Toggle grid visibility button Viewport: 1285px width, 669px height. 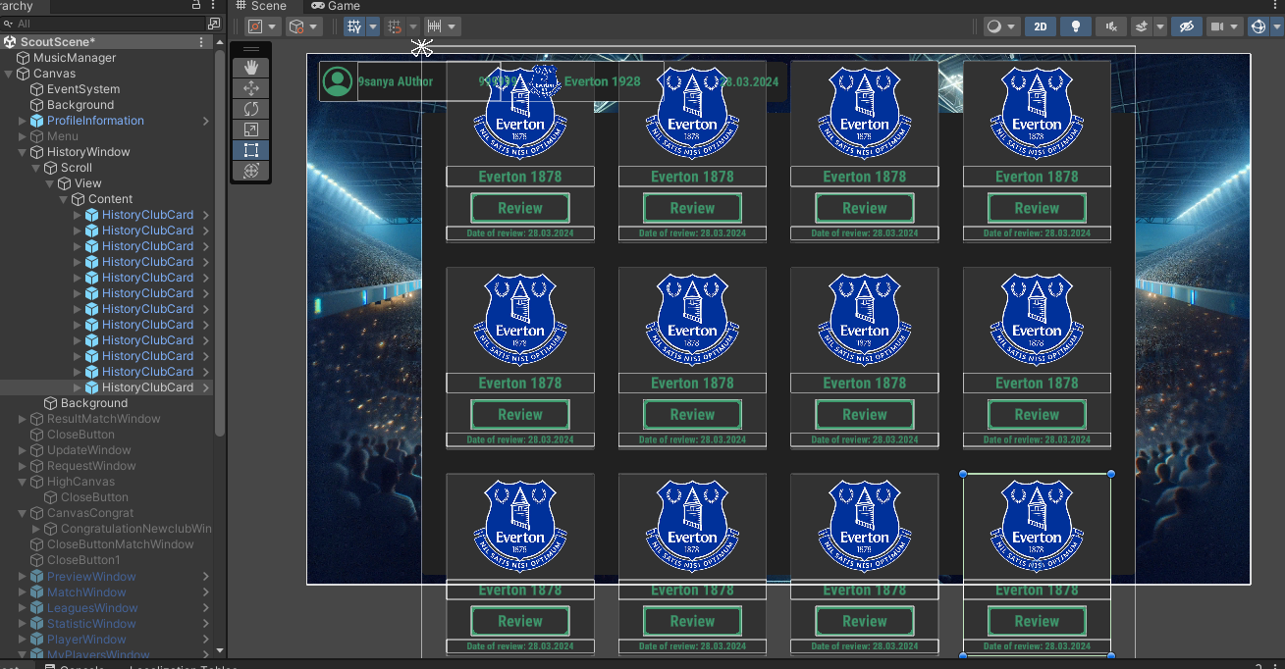tap(353, 26)
